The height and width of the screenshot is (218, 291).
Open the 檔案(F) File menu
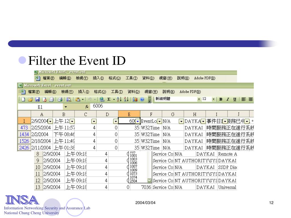click(x=34, y=92)
